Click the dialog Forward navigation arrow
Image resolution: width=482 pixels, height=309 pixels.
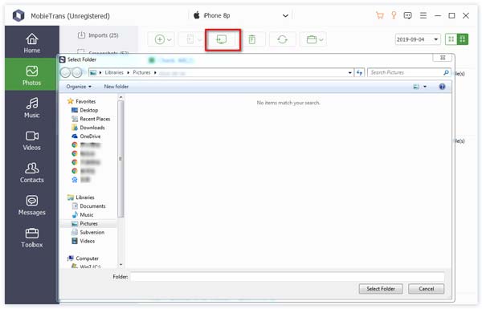pyautogui.click(x=76, y=72)
